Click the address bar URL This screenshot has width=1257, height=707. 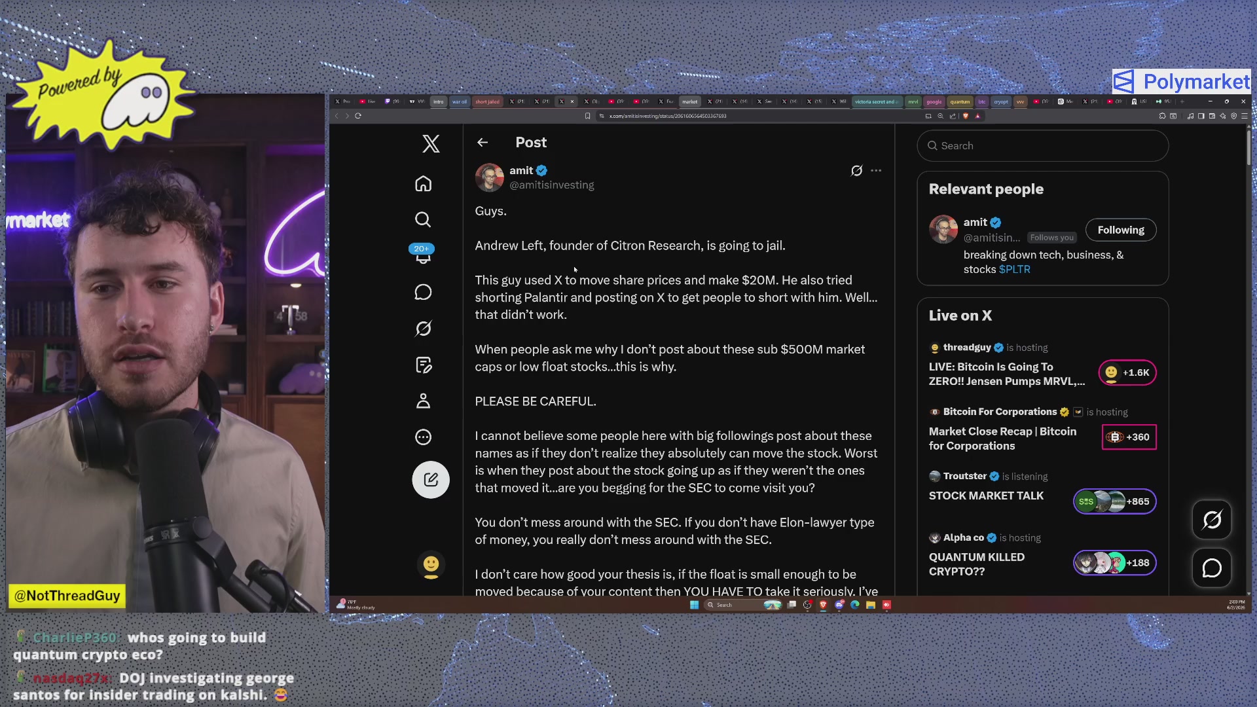point(668,116)
